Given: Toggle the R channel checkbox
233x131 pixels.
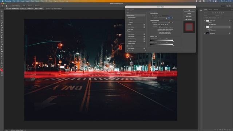Looking at the screenshot, I should pyautogui.click(x=158, y=24).
